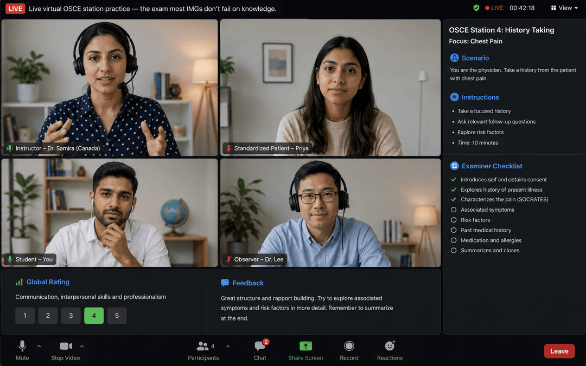The width and height of the screenshot is (586, 366).
Task: Select the Standardized Patient Priya video tile
Action: [330, 88]
